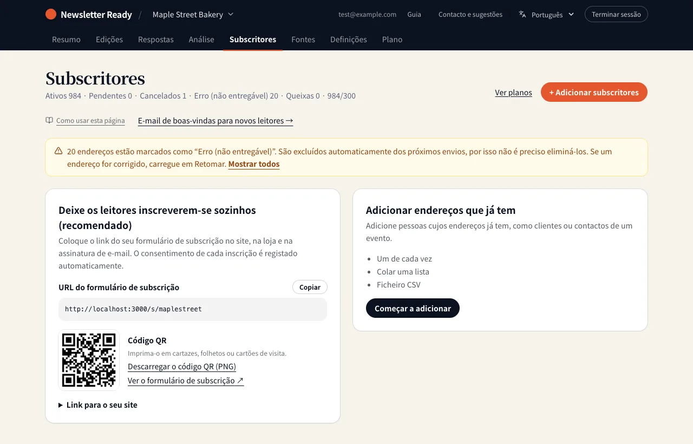Open the Português language dropdown

click(x=546, y=14)
